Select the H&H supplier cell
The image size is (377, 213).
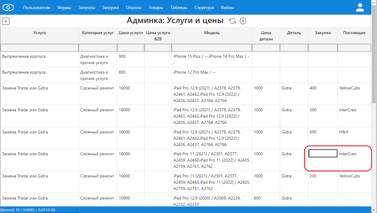click(355, 138)
